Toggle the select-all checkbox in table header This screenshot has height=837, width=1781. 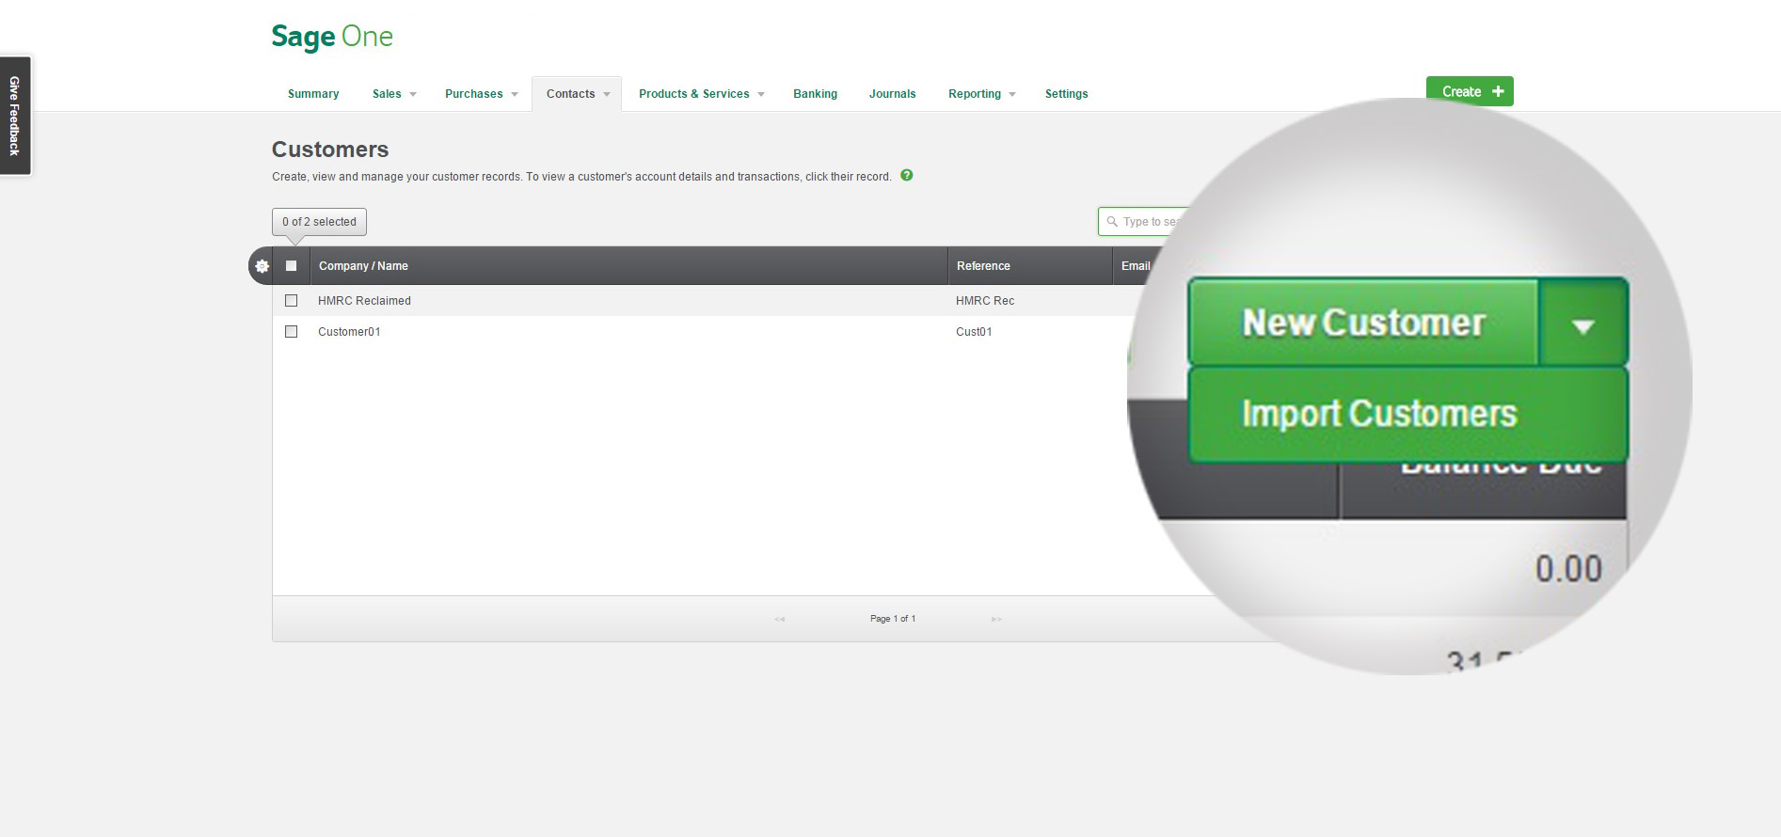pyautogui.click(x=292, y=266)
